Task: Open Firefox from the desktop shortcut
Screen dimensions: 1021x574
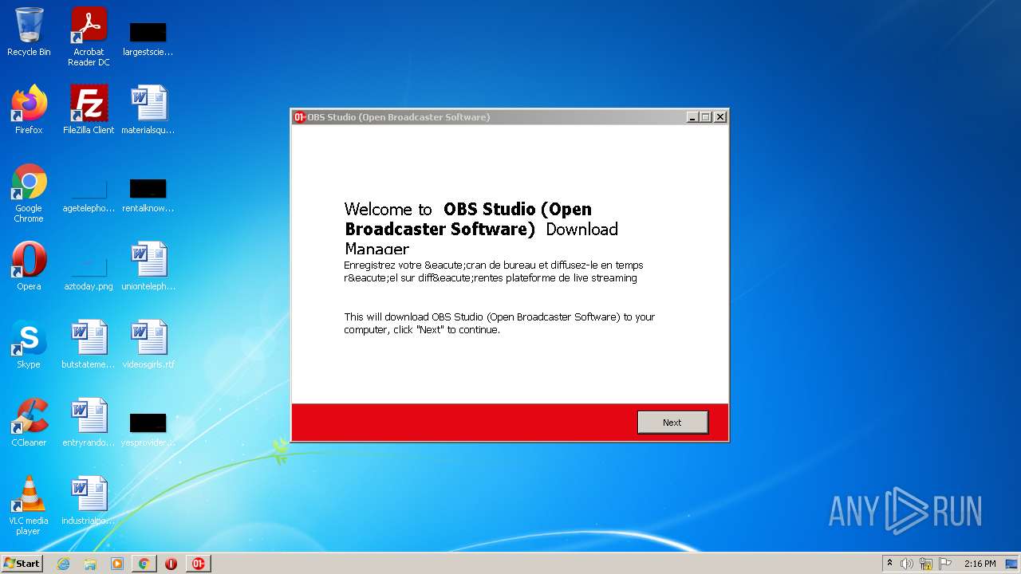Action: pyautogui.click(x=29, y=110)
